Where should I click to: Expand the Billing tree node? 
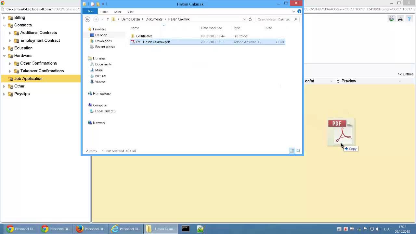(x=4, y=18)
